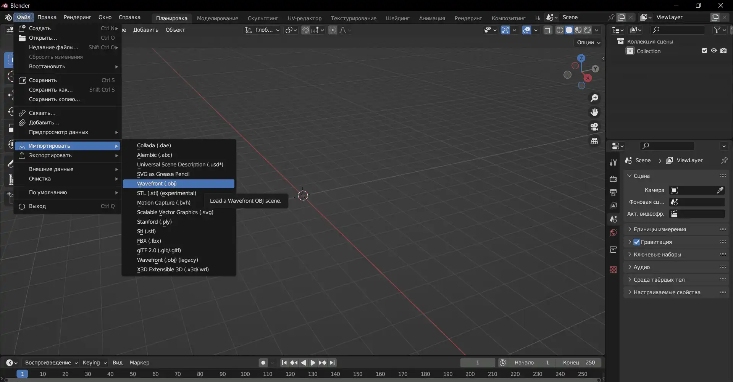The height and width of the screenshot is (382, 733).
Task: Expand the Аудио panel
Action: pos(641,267)
